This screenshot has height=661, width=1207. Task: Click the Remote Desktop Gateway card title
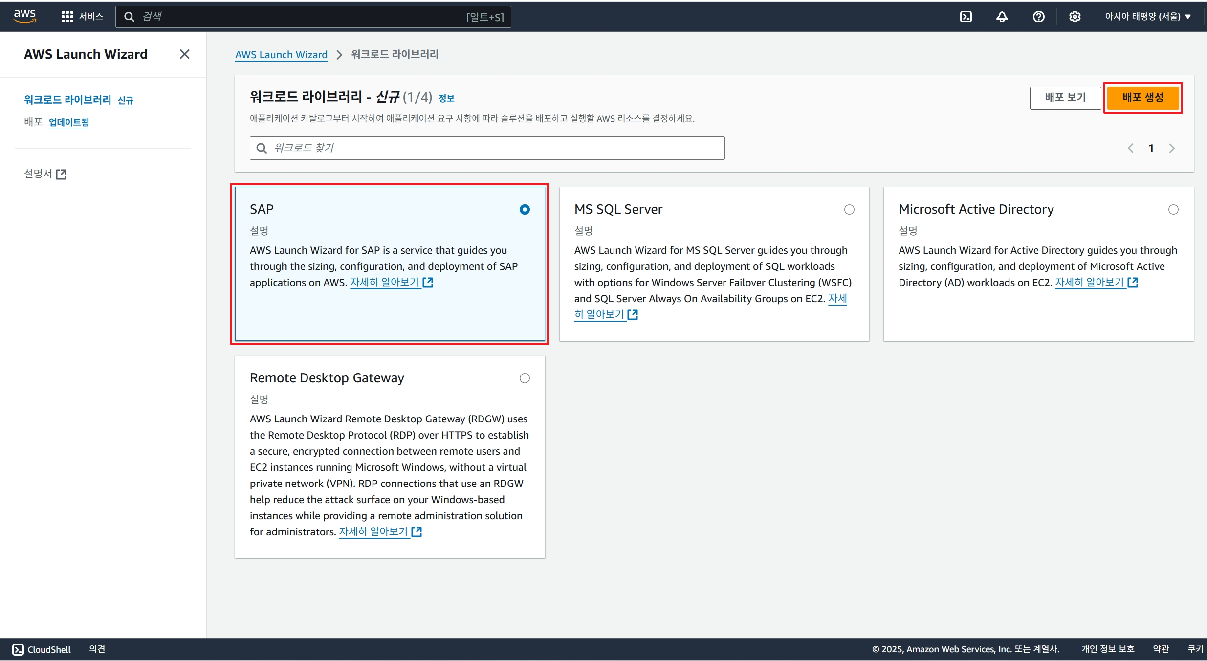(x=327, y=378)
